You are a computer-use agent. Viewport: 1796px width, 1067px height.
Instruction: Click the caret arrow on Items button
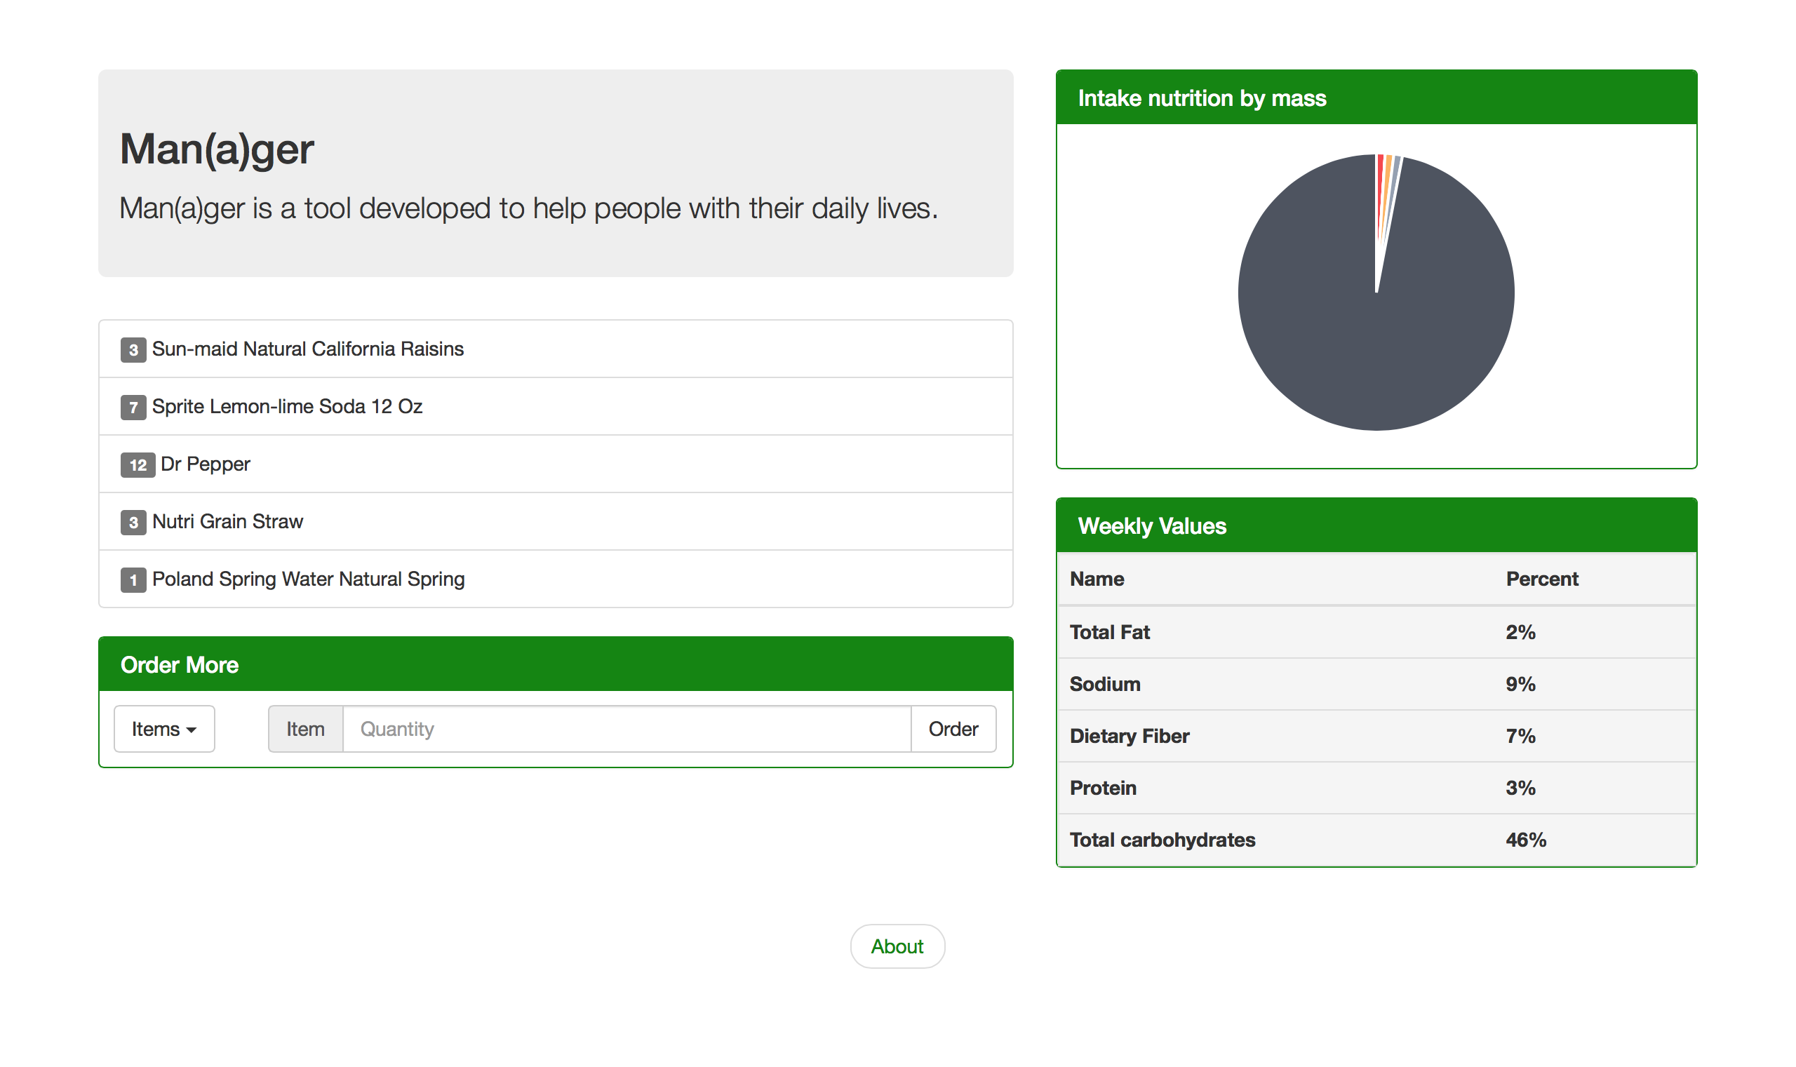[x=192, y=730]
